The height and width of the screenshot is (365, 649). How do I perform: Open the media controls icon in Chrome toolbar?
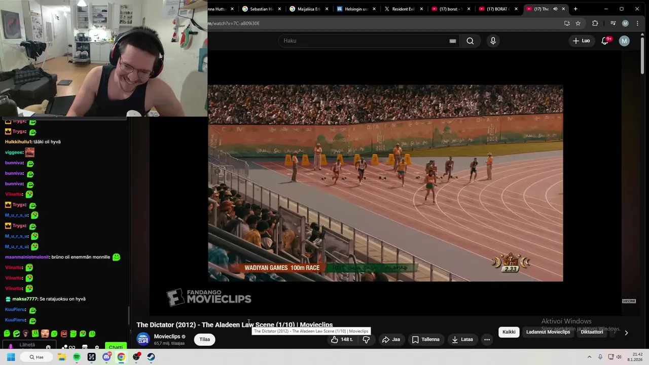(613, 23)
